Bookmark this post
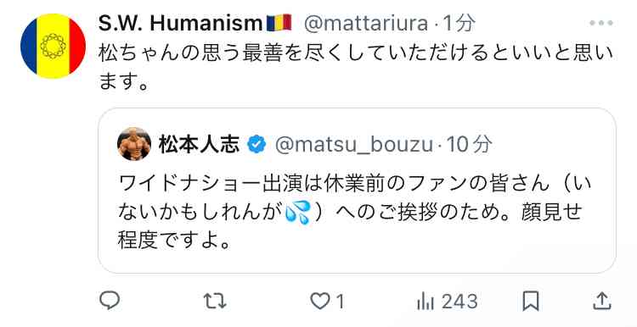Screen dimensions: 637x327 click(x=531, y=302)
